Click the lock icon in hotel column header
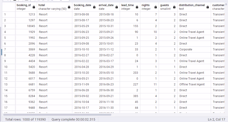 point(69,7)
